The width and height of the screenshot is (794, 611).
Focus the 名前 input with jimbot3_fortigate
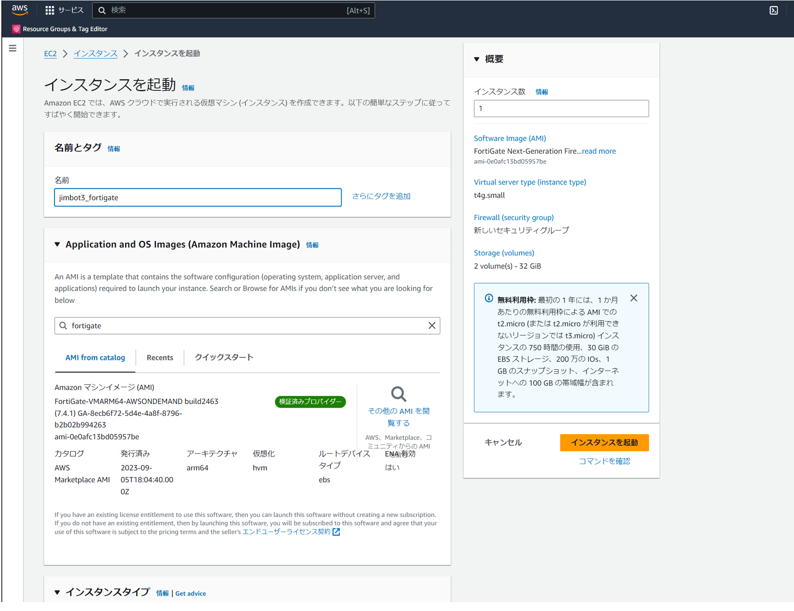(x=198, y=198)
